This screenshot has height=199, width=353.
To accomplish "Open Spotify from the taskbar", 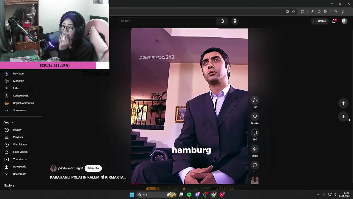I will tap(189, 195).
